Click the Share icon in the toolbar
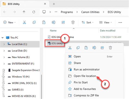Screen dimensions: 129x99 [63, 22]
